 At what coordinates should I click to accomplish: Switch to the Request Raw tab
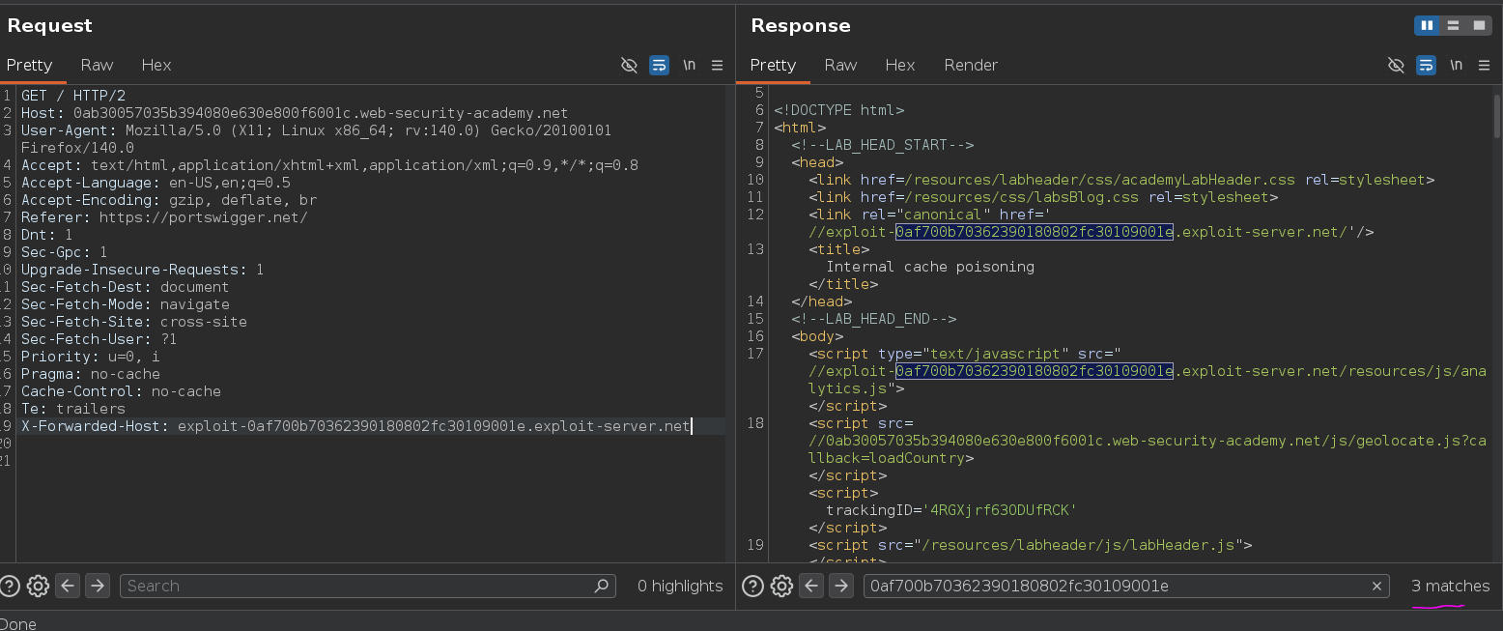coord(97,65)
